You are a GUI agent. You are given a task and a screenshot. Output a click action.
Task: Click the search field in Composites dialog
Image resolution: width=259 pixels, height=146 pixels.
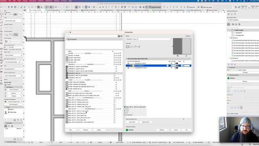(x=91, y=36)
